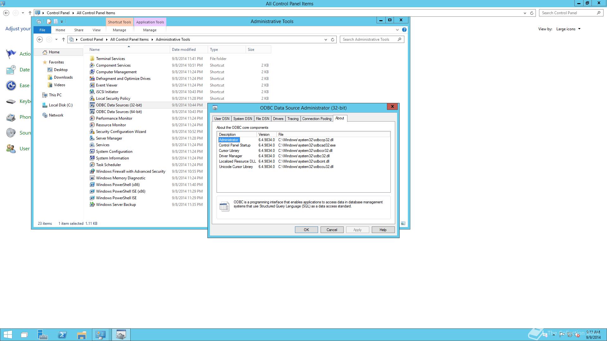
Task: Click the Component Services shortcut icon
Action: pos(92,65)
